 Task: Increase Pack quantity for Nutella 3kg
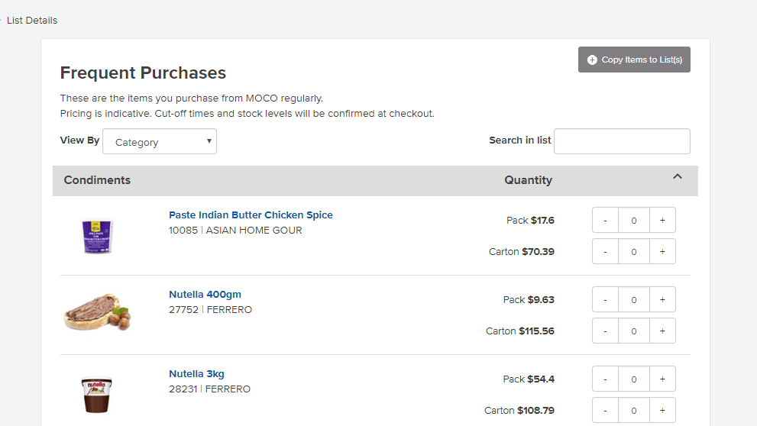coord(662,379)
